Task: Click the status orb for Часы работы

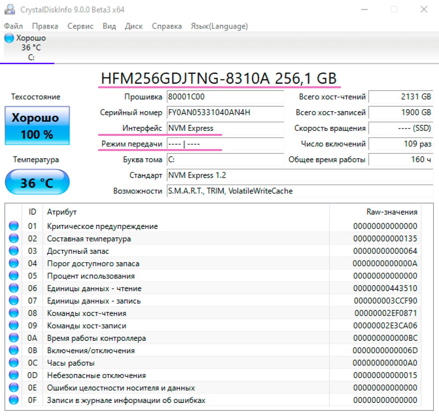Action: (14, 363)
